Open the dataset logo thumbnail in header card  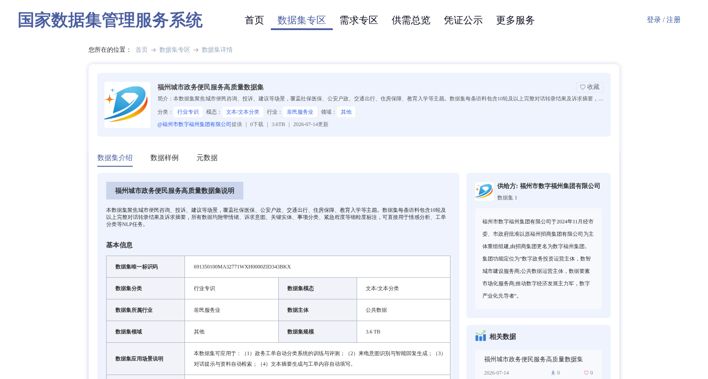(127, 105)
